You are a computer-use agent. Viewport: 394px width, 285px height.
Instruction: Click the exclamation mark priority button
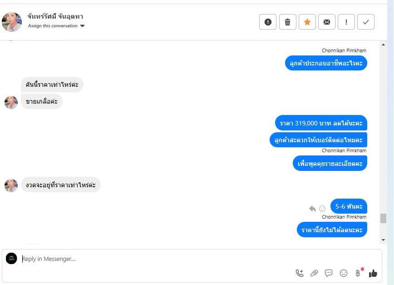(346, 22)
